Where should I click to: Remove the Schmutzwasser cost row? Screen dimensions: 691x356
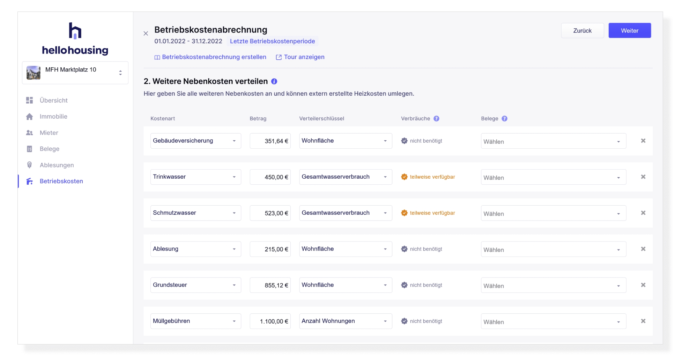click(x=643, y=213)
